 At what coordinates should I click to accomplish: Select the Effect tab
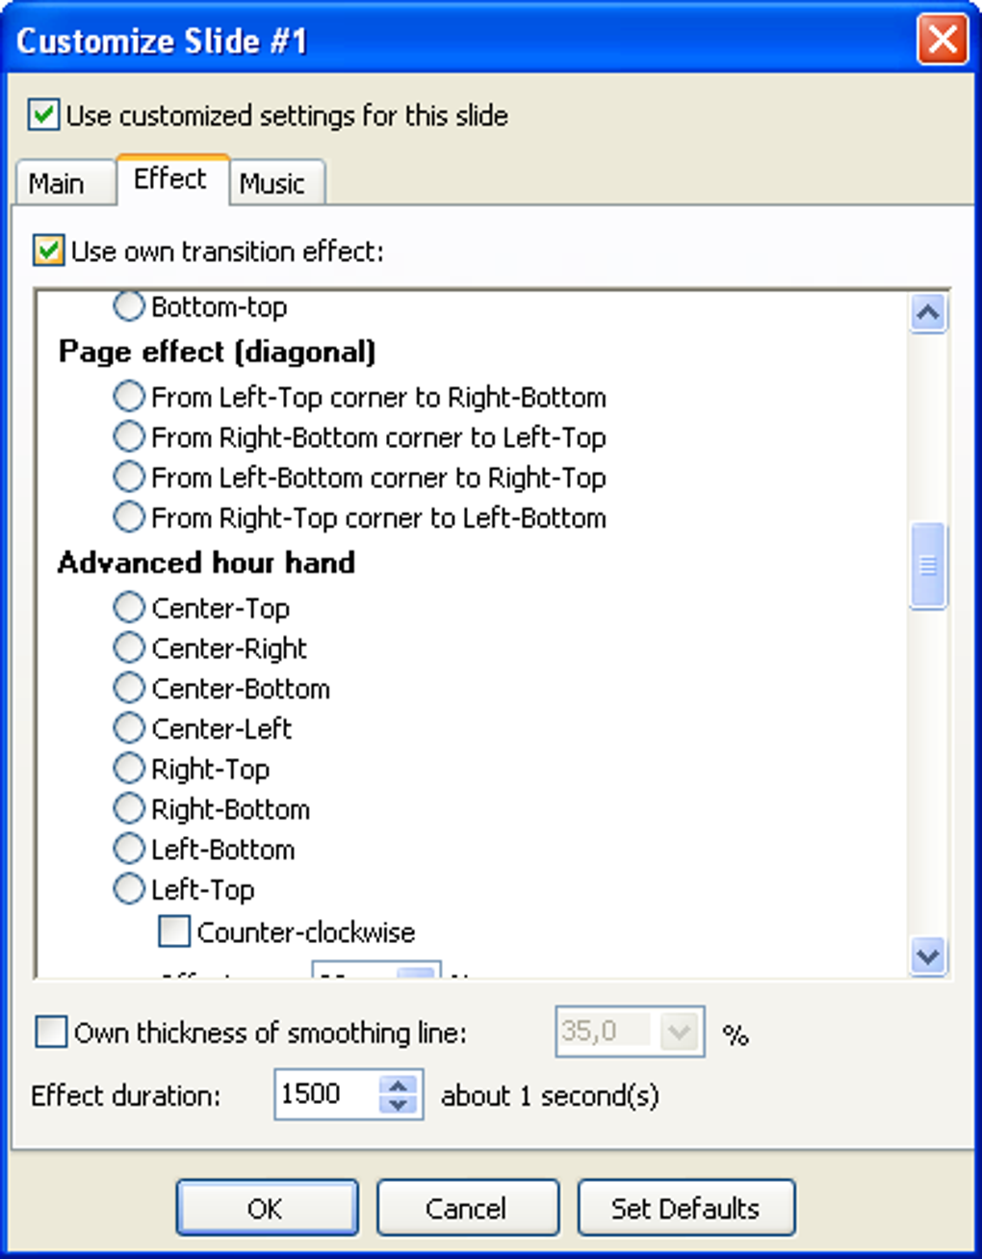point(170,179)
